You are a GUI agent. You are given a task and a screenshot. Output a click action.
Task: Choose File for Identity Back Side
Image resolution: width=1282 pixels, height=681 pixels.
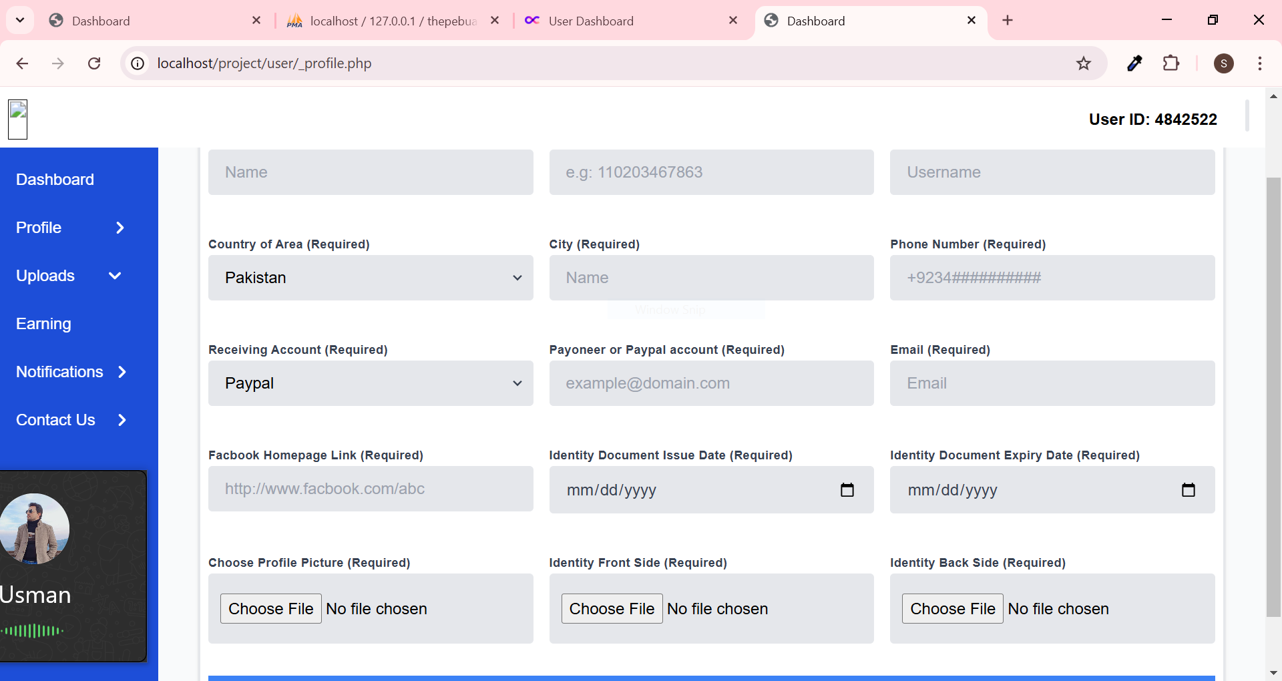click(953, 609)
